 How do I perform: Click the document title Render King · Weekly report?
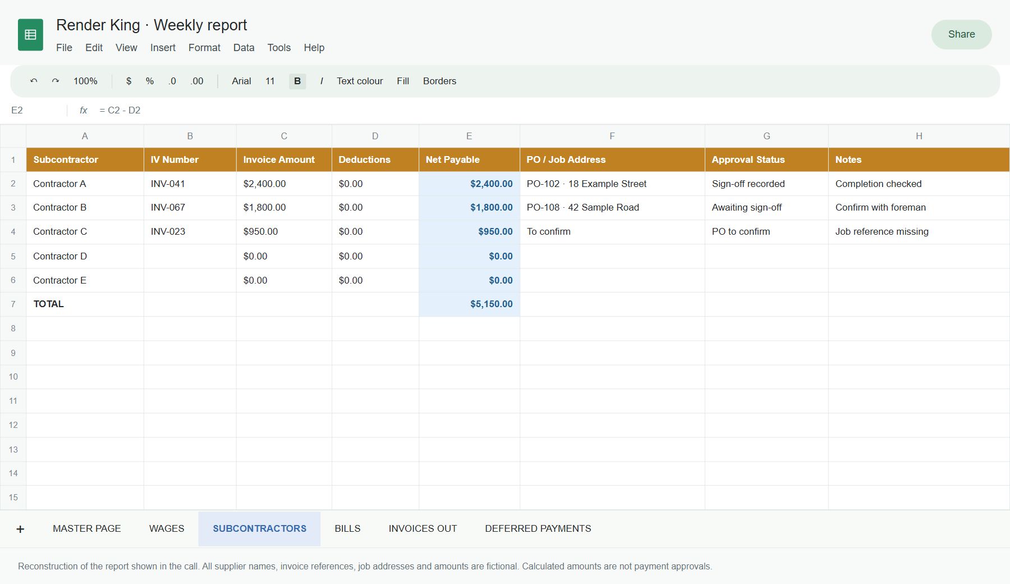click(151, 25)
